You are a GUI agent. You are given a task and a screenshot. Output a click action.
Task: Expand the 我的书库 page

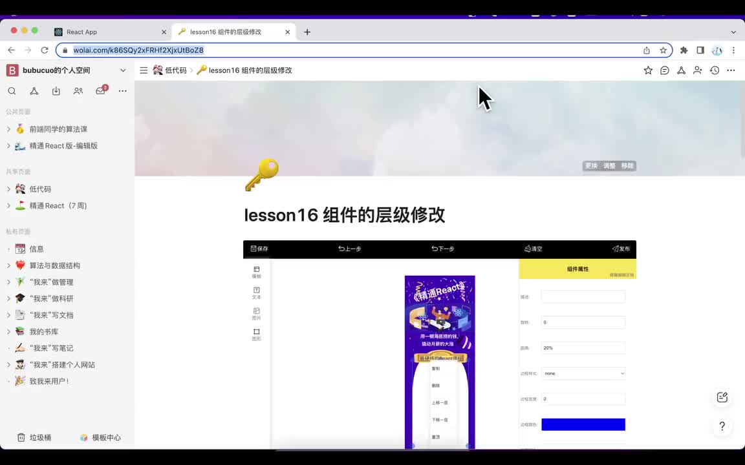coord(8,332)
